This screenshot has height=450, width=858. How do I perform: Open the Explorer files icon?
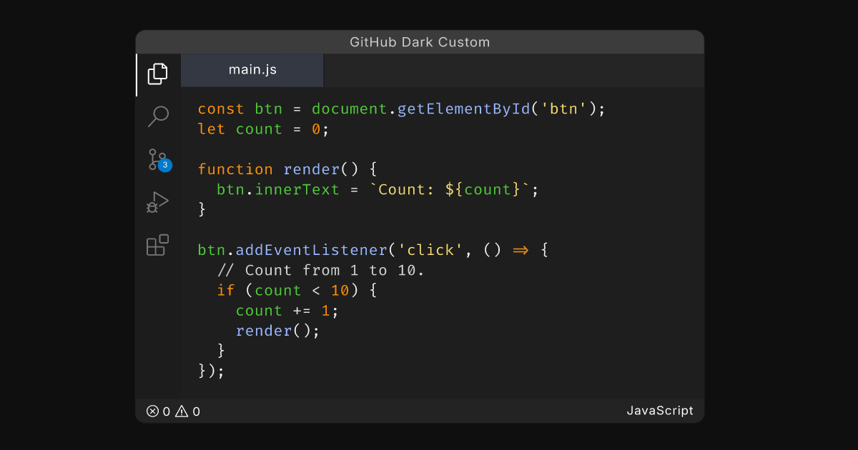click(158, 74)
